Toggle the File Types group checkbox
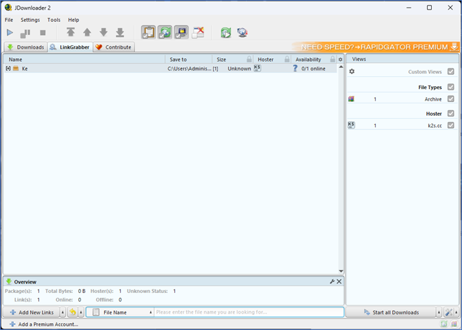The width and height of the screenshot is (462, 330). point(450,87)
